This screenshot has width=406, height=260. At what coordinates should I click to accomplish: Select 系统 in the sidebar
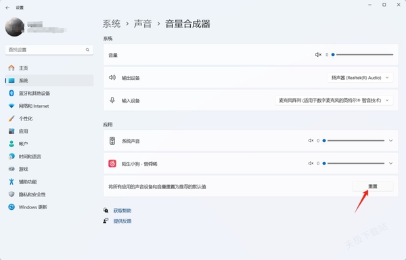pyautogui.click(x=49, y=81)
